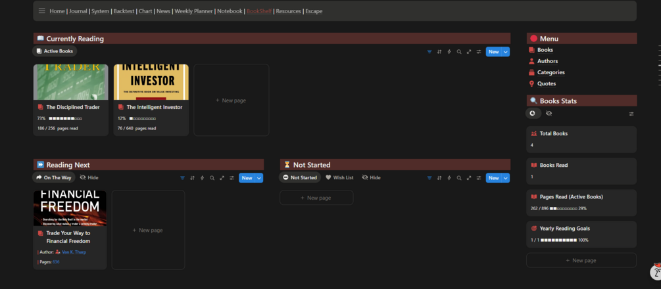661x289 pixels.
Task: Add new page card in Currently Reading
Action: point(232,100)
